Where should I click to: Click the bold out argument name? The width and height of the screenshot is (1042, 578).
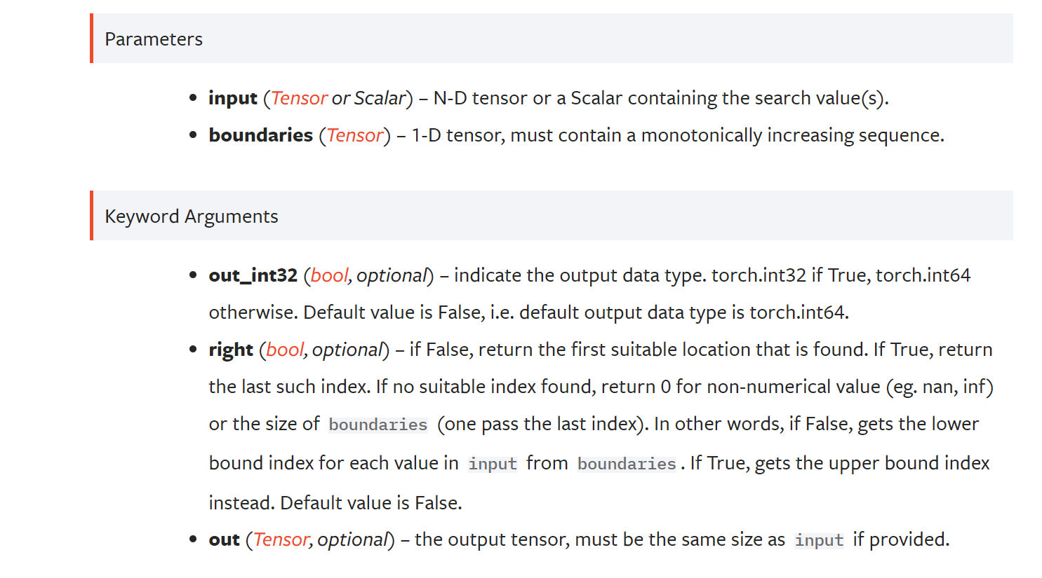pos(224,539)
